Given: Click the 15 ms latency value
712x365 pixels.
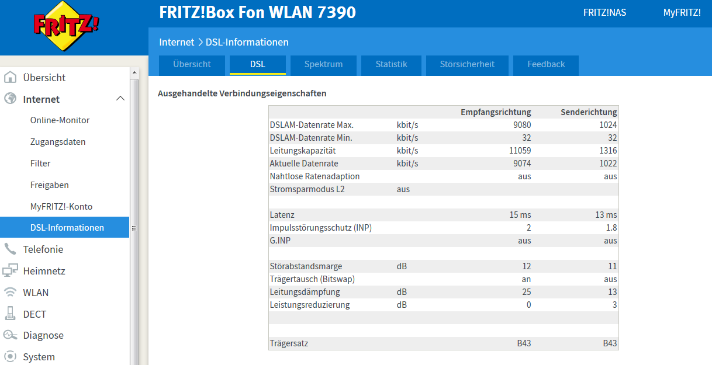Looking at the screenshot, I should (x=520, y=215).
